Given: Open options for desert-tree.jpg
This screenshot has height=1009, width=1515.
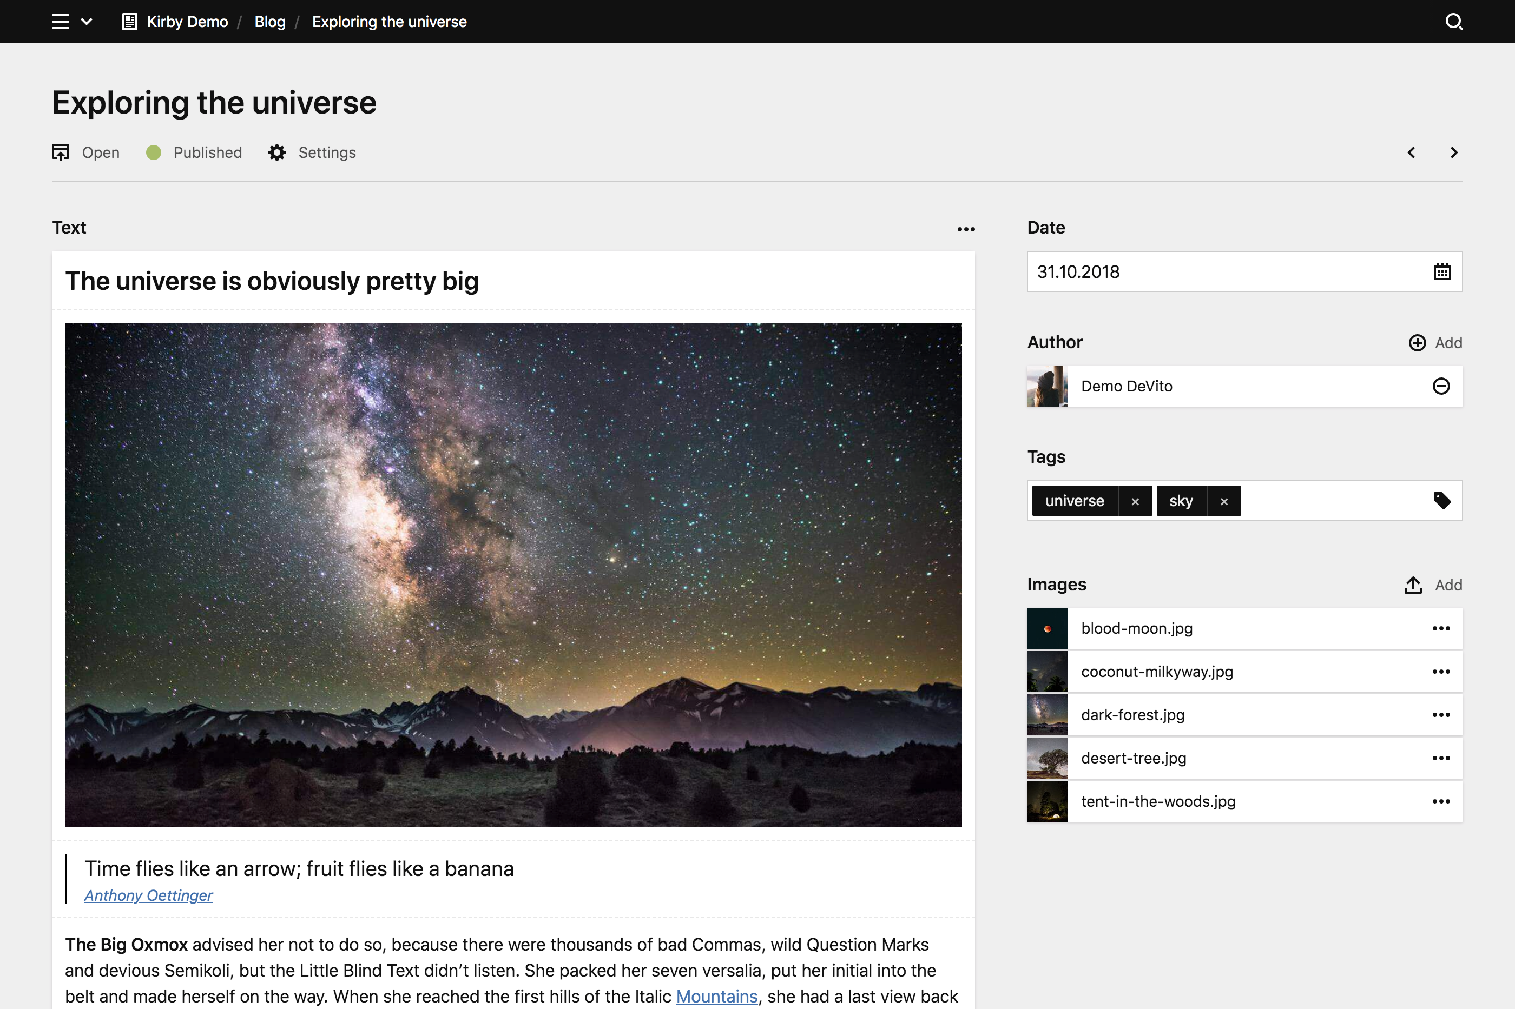Looking at the screenshot, I should [1440, 758].
